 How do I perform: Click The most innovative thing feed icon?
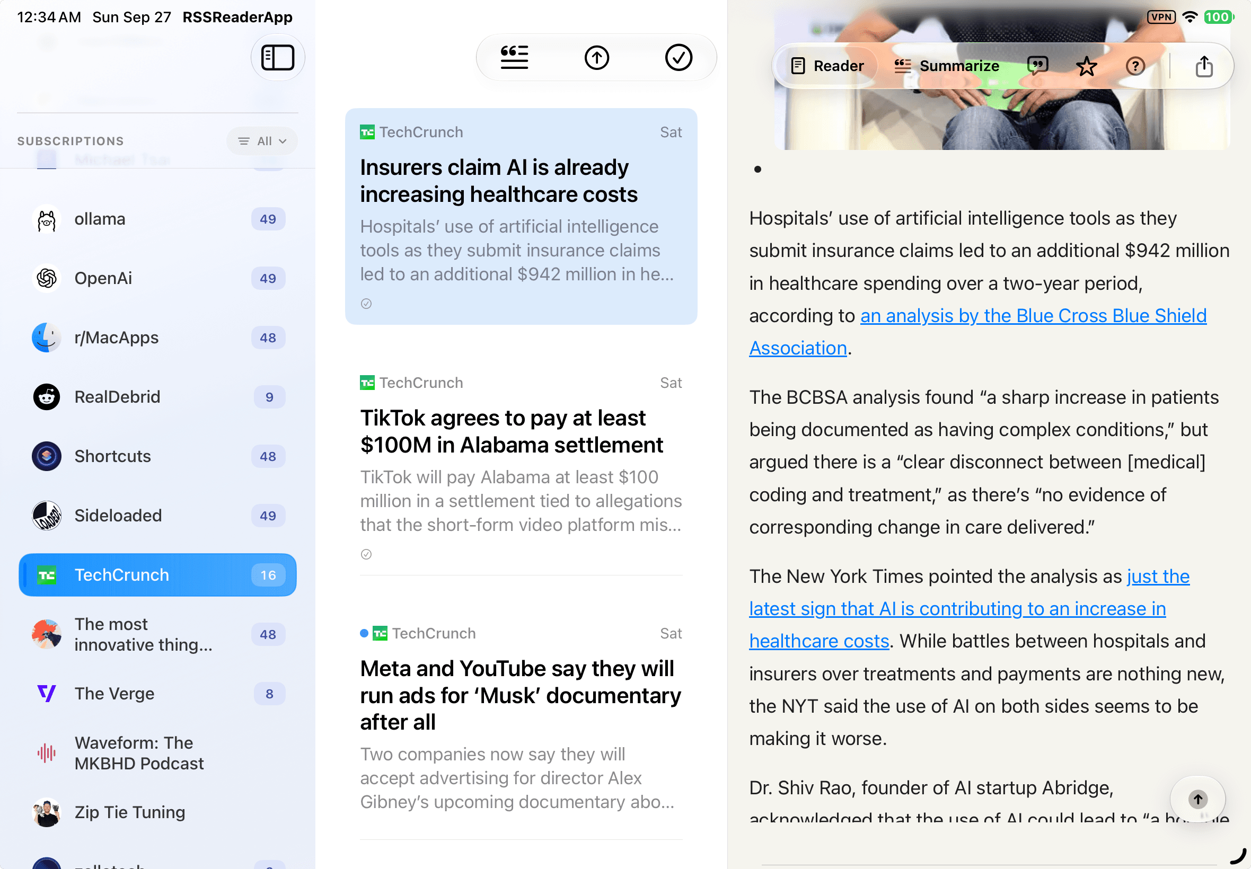pos(47,634)
